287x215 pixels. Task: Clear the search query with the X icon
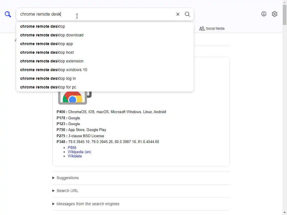pyautogui.click(x=178, y=14)
